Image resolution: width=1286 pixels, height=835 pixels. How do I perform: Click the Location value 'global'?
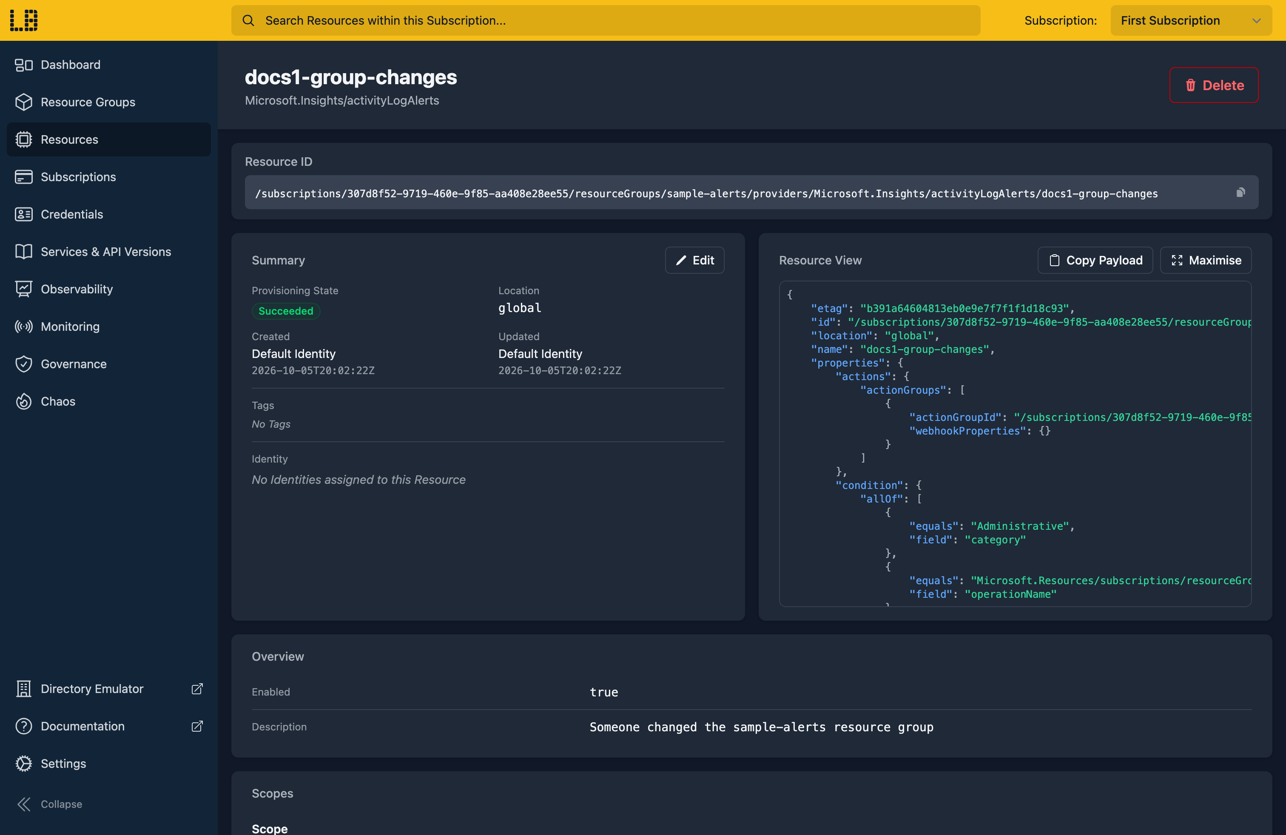click(x=519, y=308)
